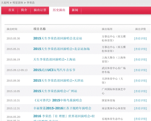Open 2015天生李荣浩演唱会-广州站 link
This screenshot has width=151, height=121.
(x=55, y=91)
